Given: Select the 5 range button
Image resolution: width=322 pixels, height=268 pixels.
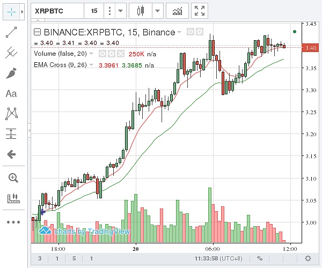Looking at the screenshot, I should point(74,258).
